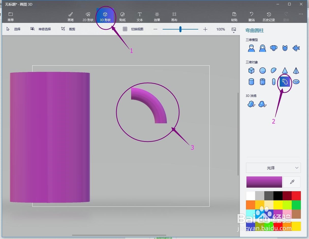Image resolution: width=309 pixels, height=239 pixels.
Task: Insert the woman 3D model
Action: tap(262, 48)
